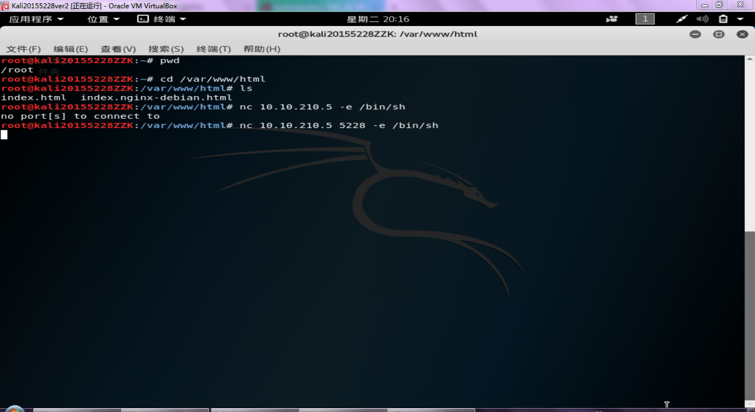
Task: Open the 编辑(E) menu
Action: pyautogui.click(x=71, y=49)
